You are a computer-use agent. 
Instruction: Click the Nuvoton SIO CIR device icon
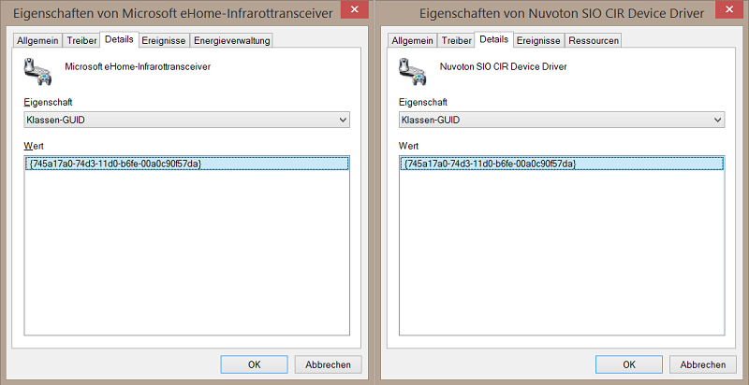(412, 72)
